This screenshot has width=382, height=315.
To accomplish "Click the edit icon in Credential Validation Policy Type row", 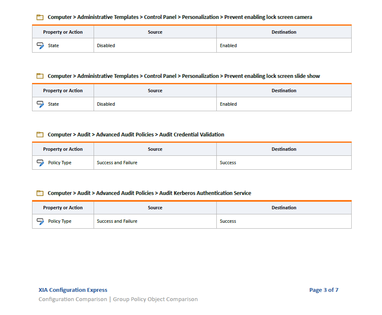I will pos(40,163).
